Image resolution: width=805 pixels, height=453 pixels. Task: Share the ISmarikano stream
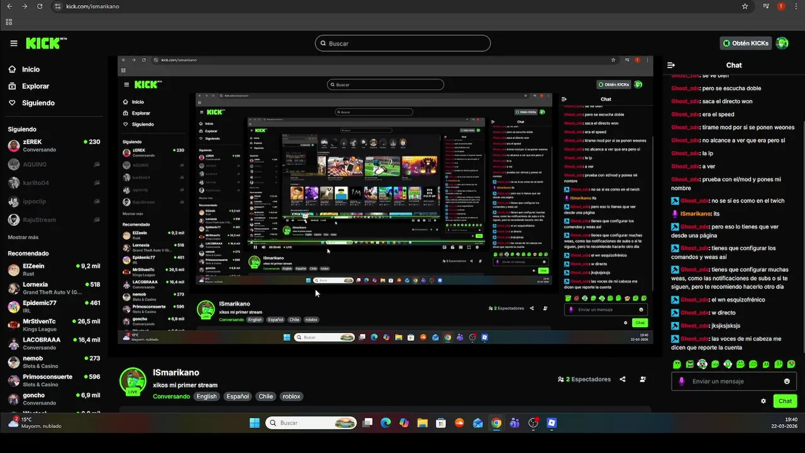[623, 379]
